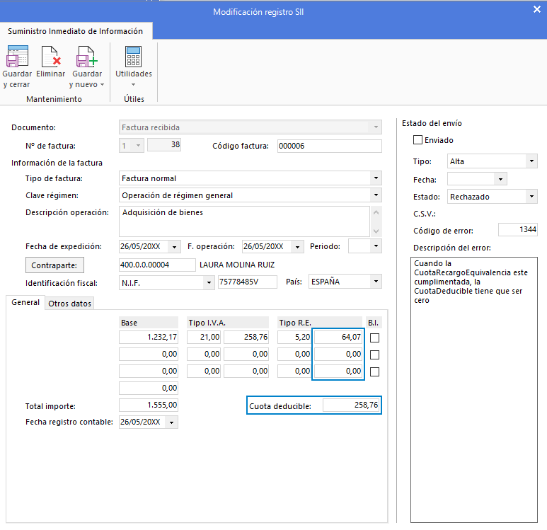Click the Cuota deducible field
This screenshot has height=530, width=547.
click(351, 405)
